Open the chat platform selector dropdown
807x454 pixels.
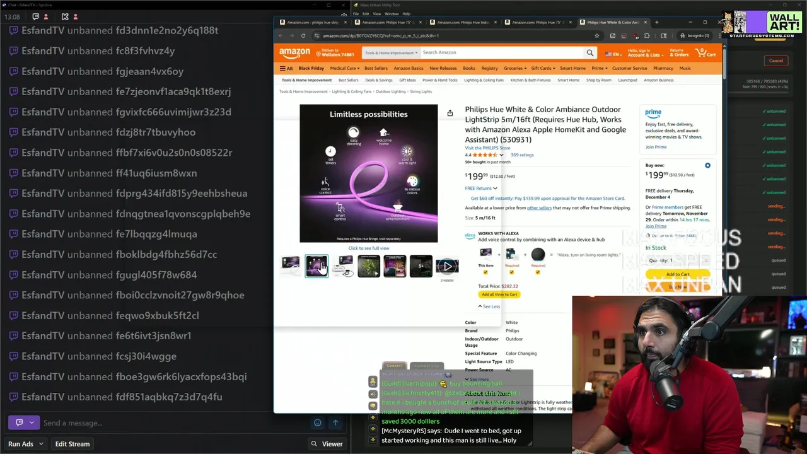[23, 422]
